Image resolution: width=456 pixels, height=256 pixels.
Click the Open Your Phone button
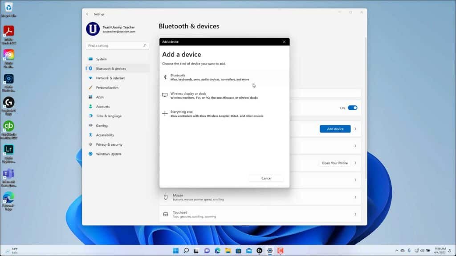pyautogui.click(x=334, y=163)
